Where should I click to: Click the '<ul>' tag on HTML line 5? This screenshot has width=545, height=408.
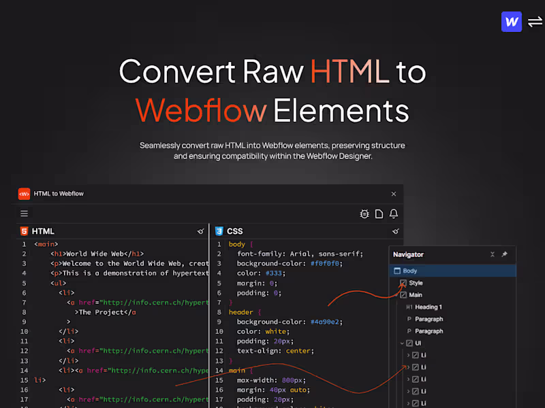[x=58, y=283]
